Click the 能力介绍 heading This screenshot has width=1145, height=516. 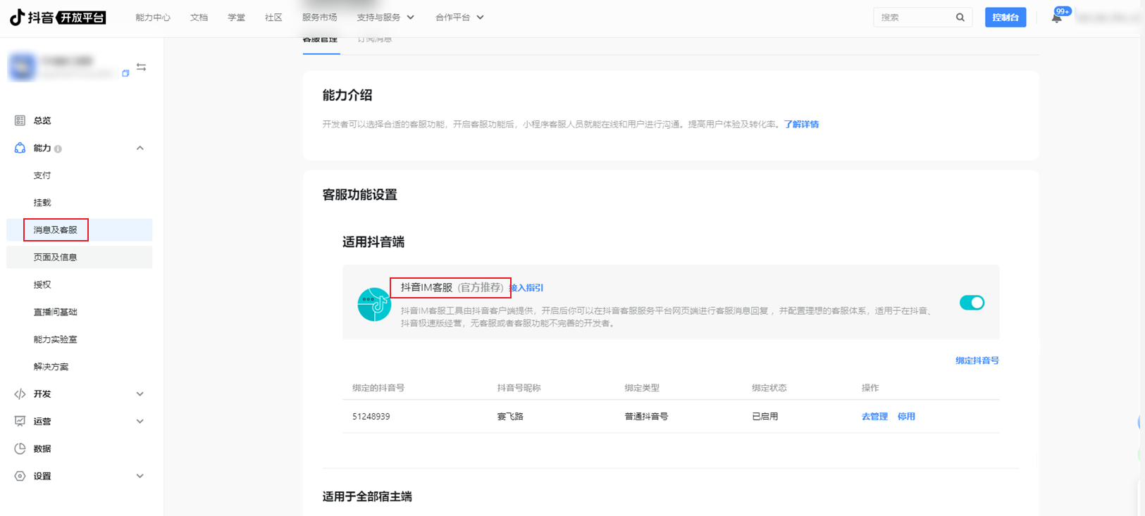(347, 96)
